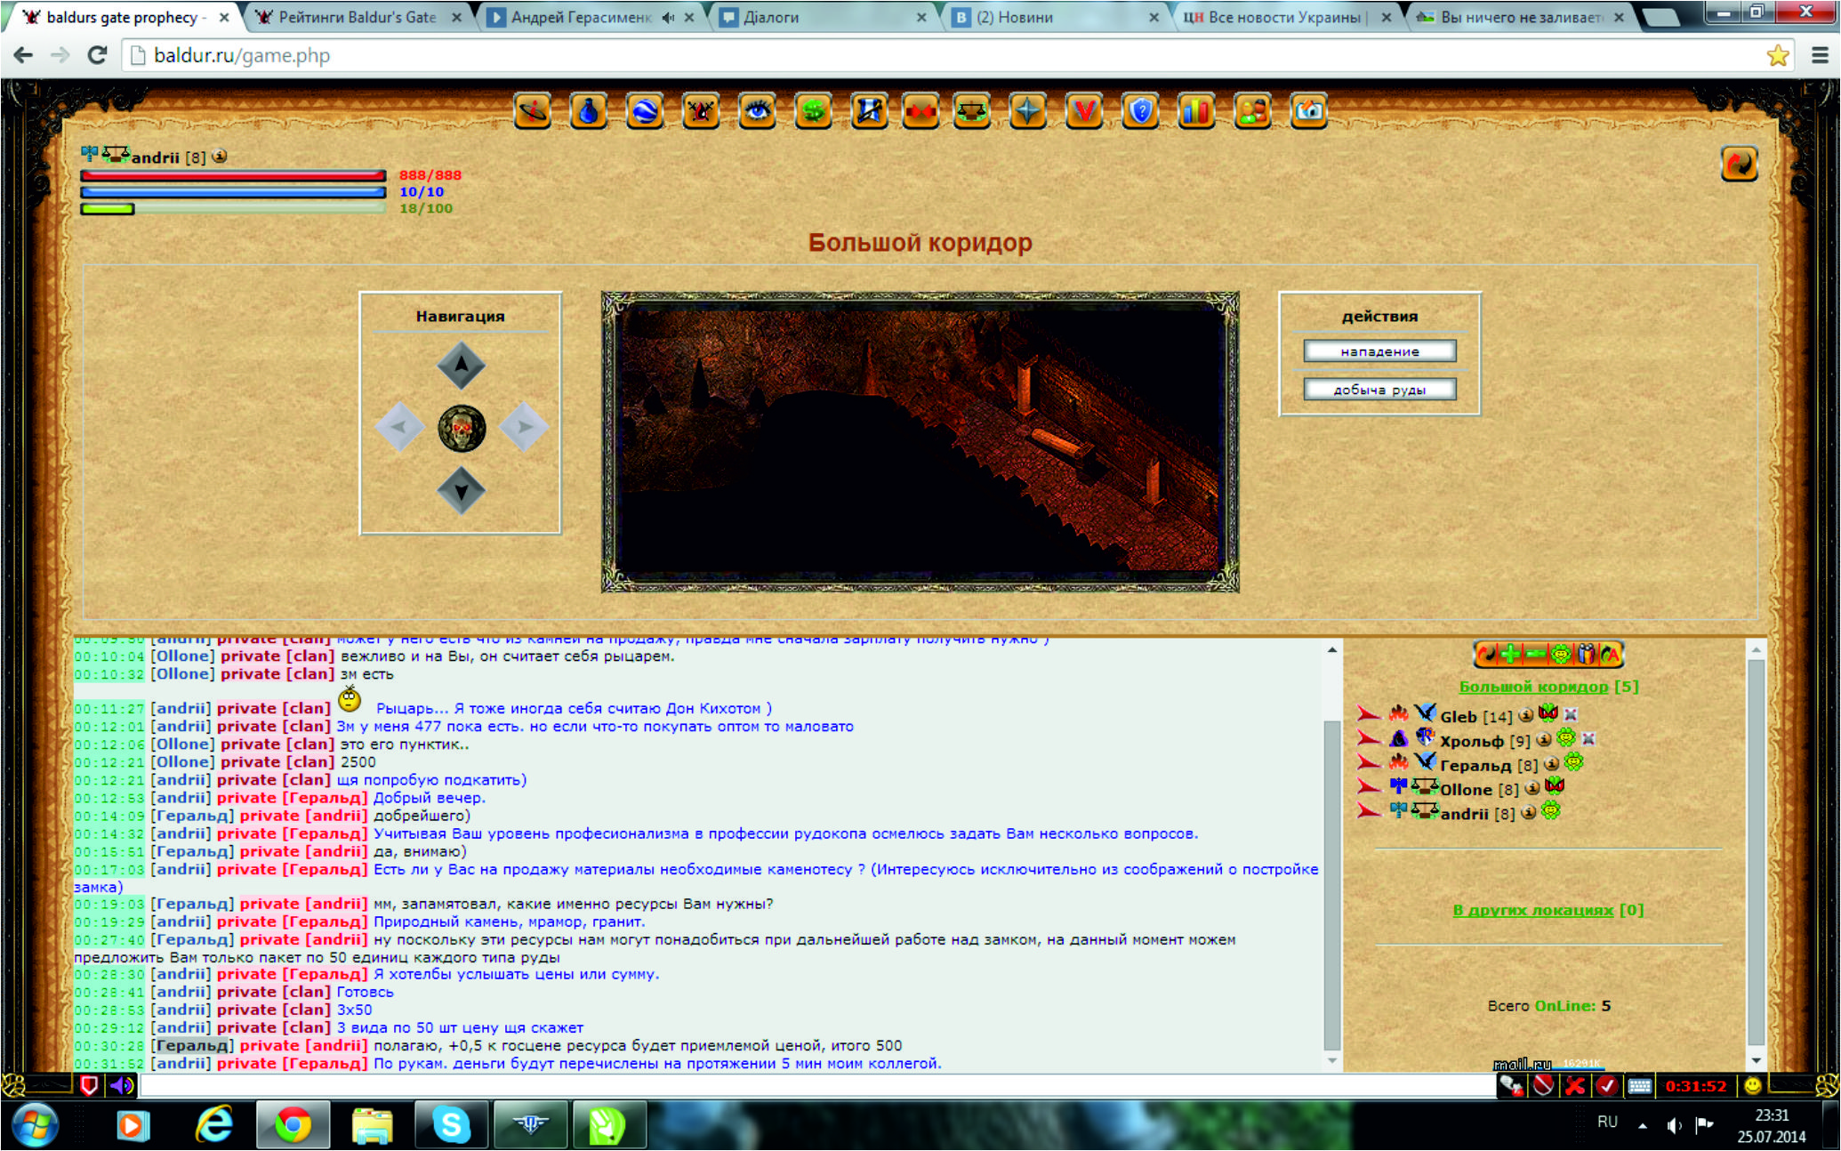Switch to Рейтинги Baldur's Gate browser tab
Screen dimensions: 1841x1151
click(x=358, y=17)
